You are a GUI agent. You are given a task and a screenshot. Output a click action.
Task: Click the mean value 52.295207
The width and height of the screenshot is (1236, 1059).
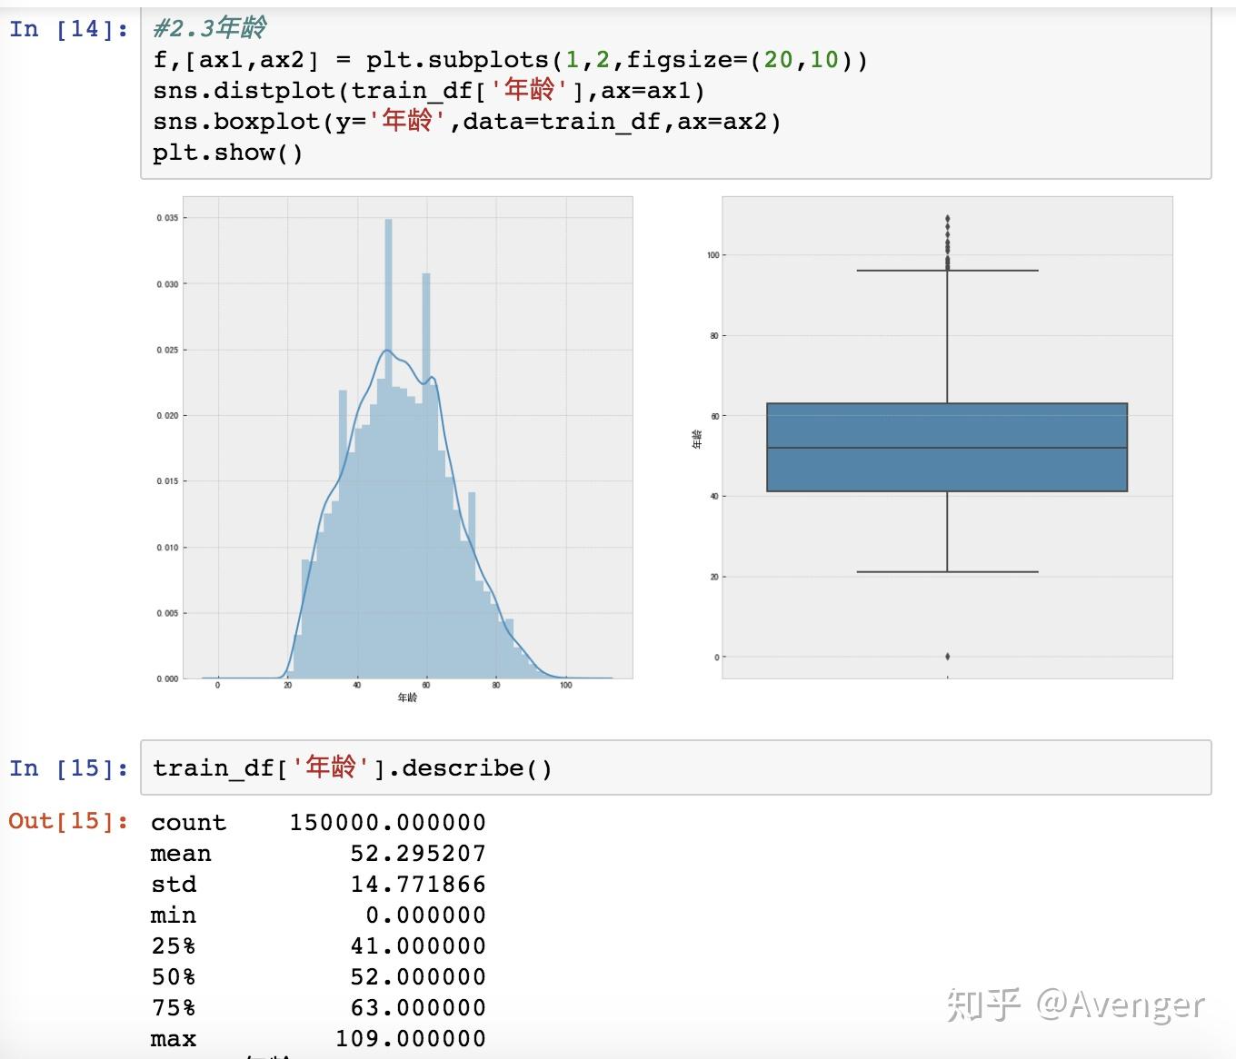(x=418, y=853)
